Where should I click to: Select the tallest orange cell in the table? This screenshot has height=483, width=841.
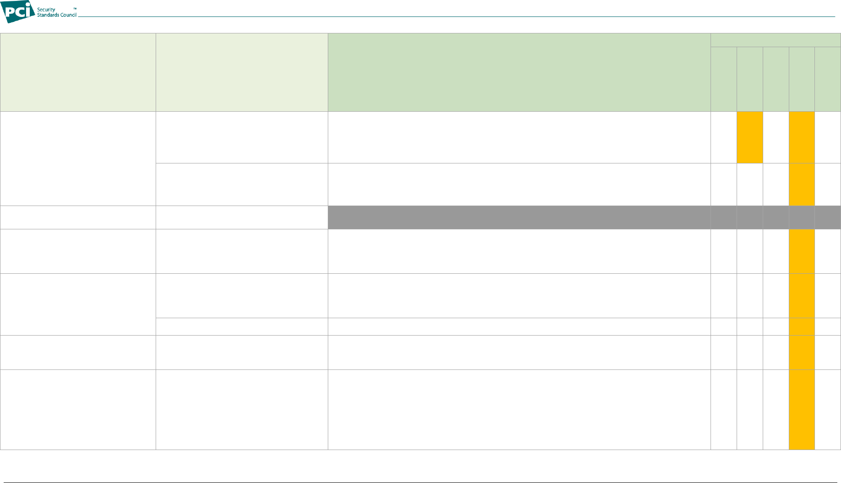(x=802, y=410)
